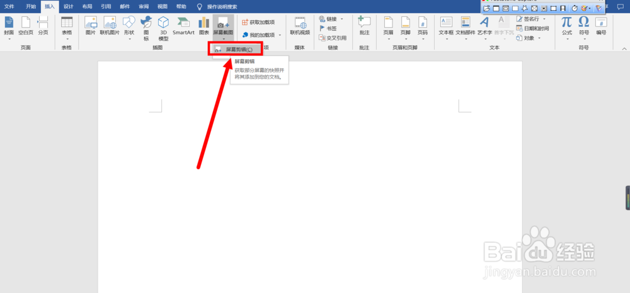The height and width of the screenshot is (293, 630).
Task: Capture fixed region in FastStone toolbar
Action: click(554, 8)
